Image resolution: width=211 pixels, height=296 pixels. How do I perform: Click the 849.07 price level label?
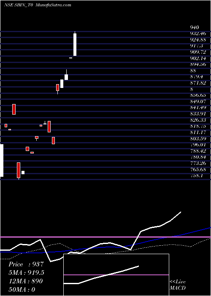tap(198, 101)
